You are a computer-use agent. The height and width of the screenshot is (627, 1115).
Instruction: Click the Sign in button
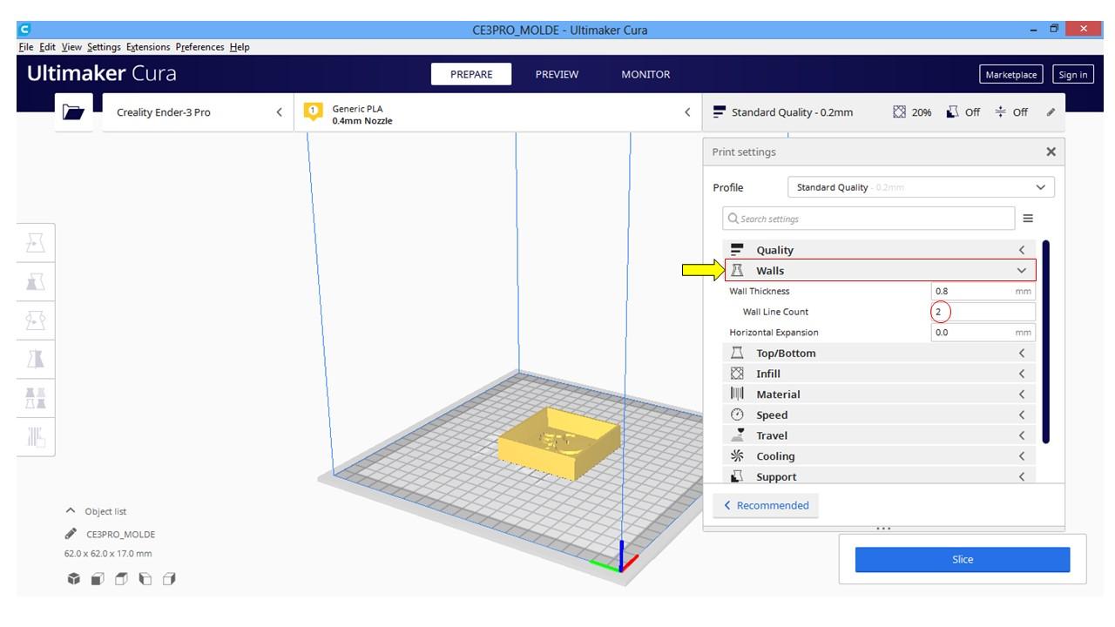tap(1073, 75)
